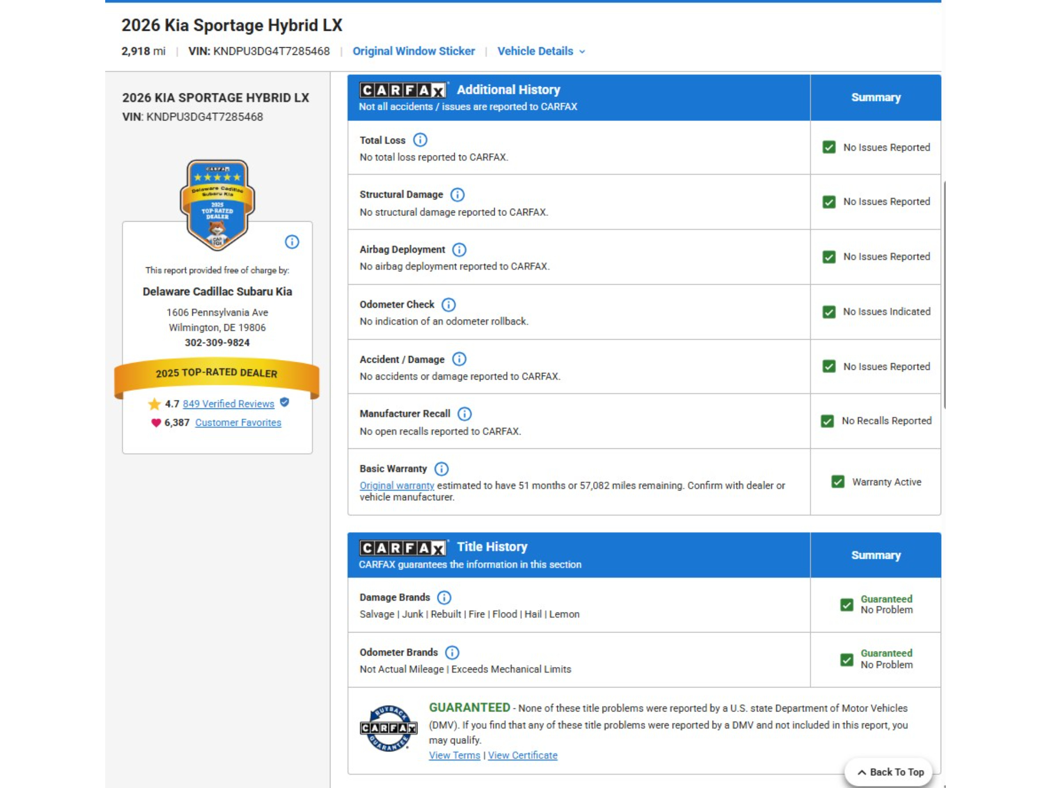Viewport: 1051px width, 788px height.
Task: Open the Damage Brands info icon
Action: [444, 598]
